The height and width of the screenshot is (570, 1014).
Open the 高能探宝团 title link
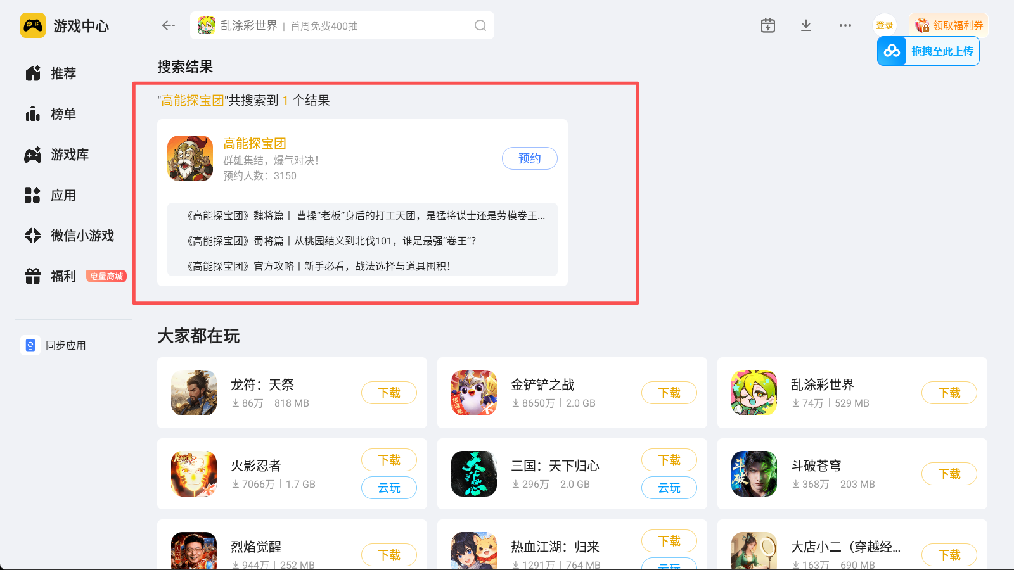pos(255,144)
